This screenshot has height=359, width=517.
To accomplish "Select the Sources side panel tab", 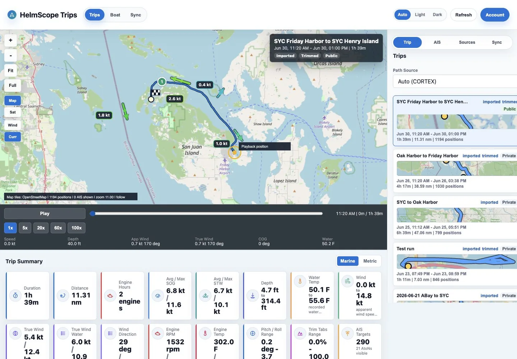I will 467,42.
